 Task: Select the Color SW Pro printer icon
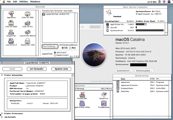pyautogui.click(x=27, y=23)
